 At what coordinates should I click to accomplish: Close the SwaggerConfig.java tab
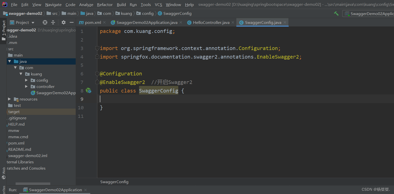coord(285,23)
